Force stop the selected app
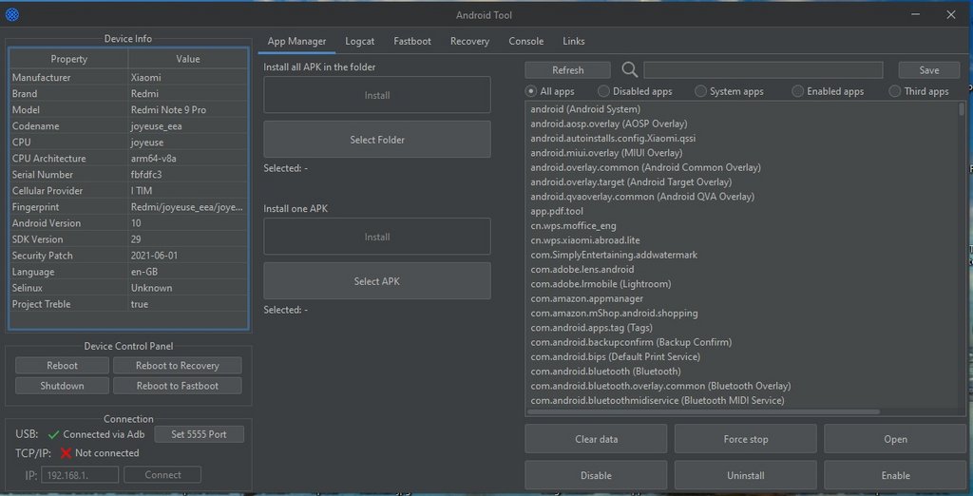Image resolution: width=973 pixels, height=496 pixels. click(746, 439)
